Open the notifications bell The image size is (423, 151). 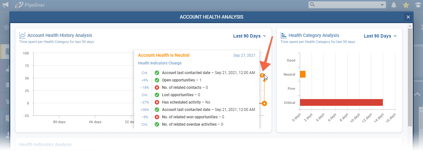pos(394,5)
